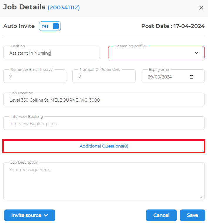Cancel the job details changes

coord(161,215)
